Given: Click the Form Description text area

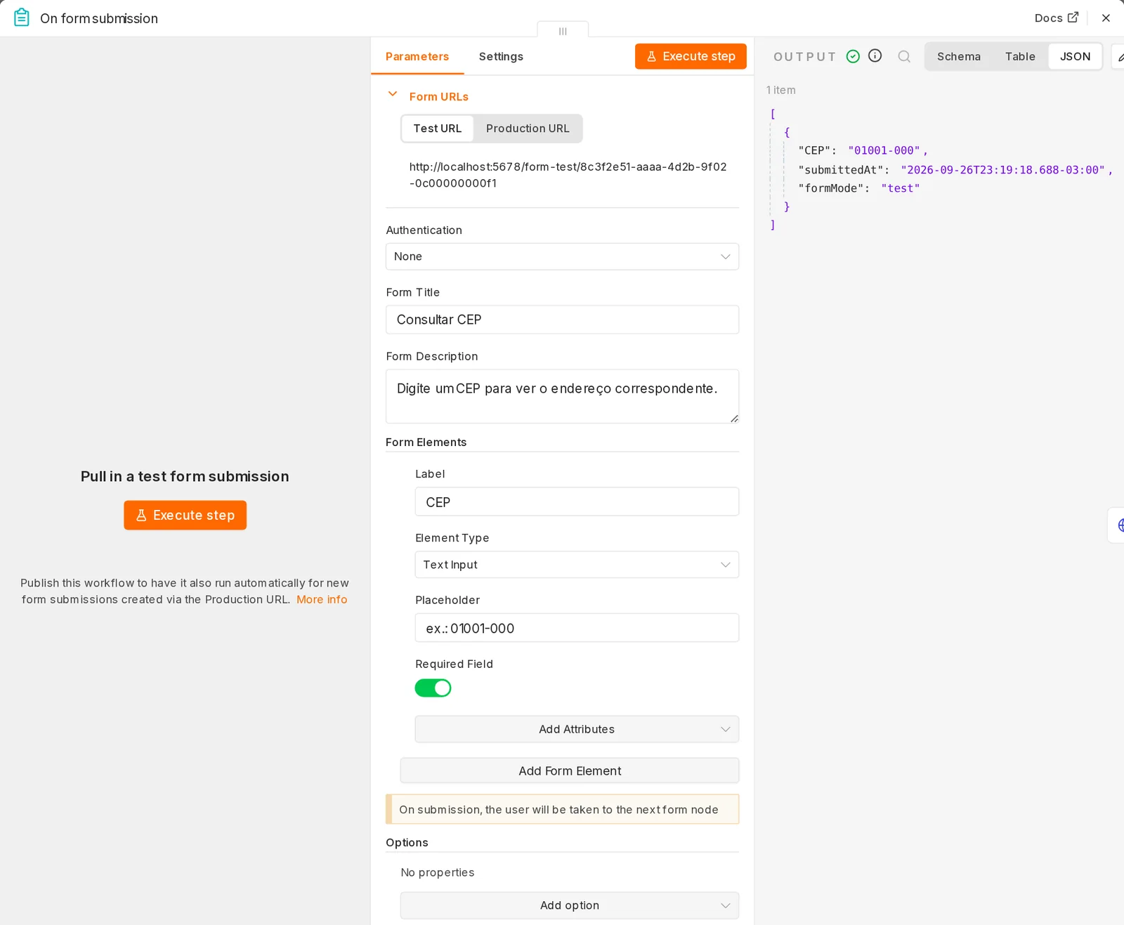Looking at the screenshot, I should [x=562, y=396].
